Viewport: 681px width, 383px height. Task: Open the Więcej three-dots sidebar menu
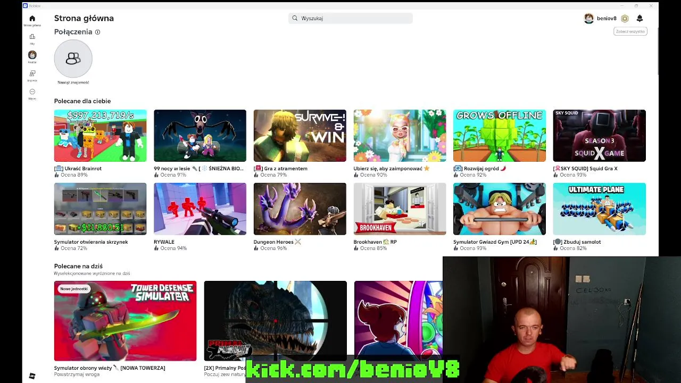32,91
